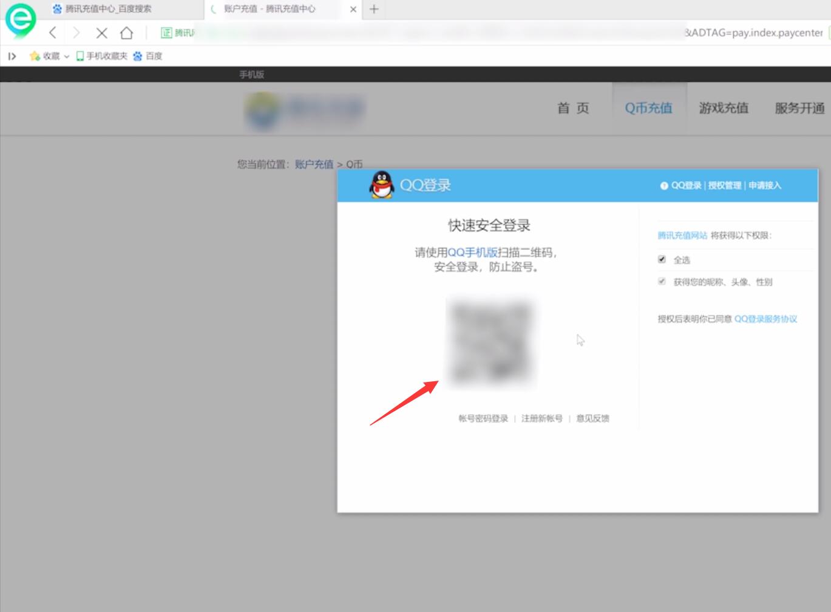Open the 手机收藏夹 bookmark
Viewport: 831px width, 612px height.
[101, 56]
